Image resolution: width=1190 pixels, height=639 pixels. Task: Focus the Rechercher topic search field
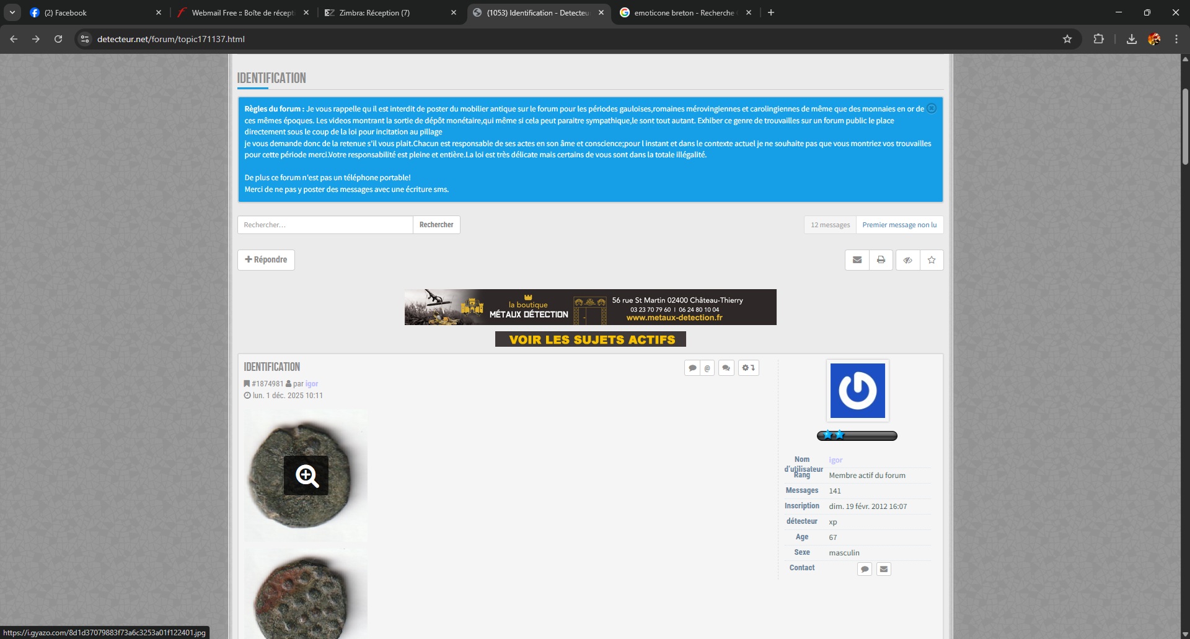point(325,225)
